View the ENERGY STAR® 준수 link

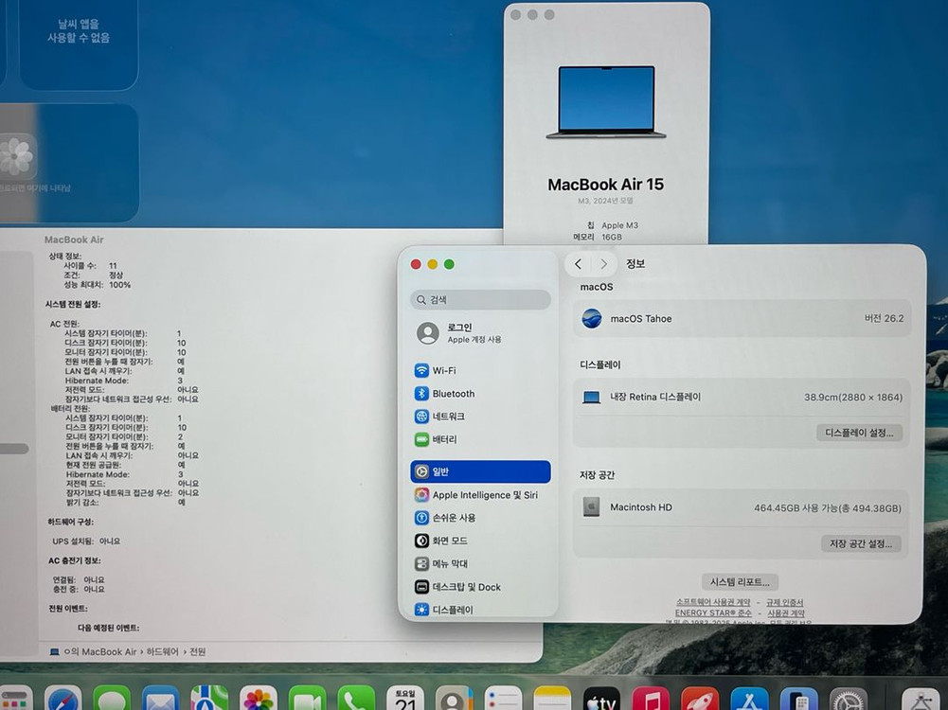coord(713,613)
